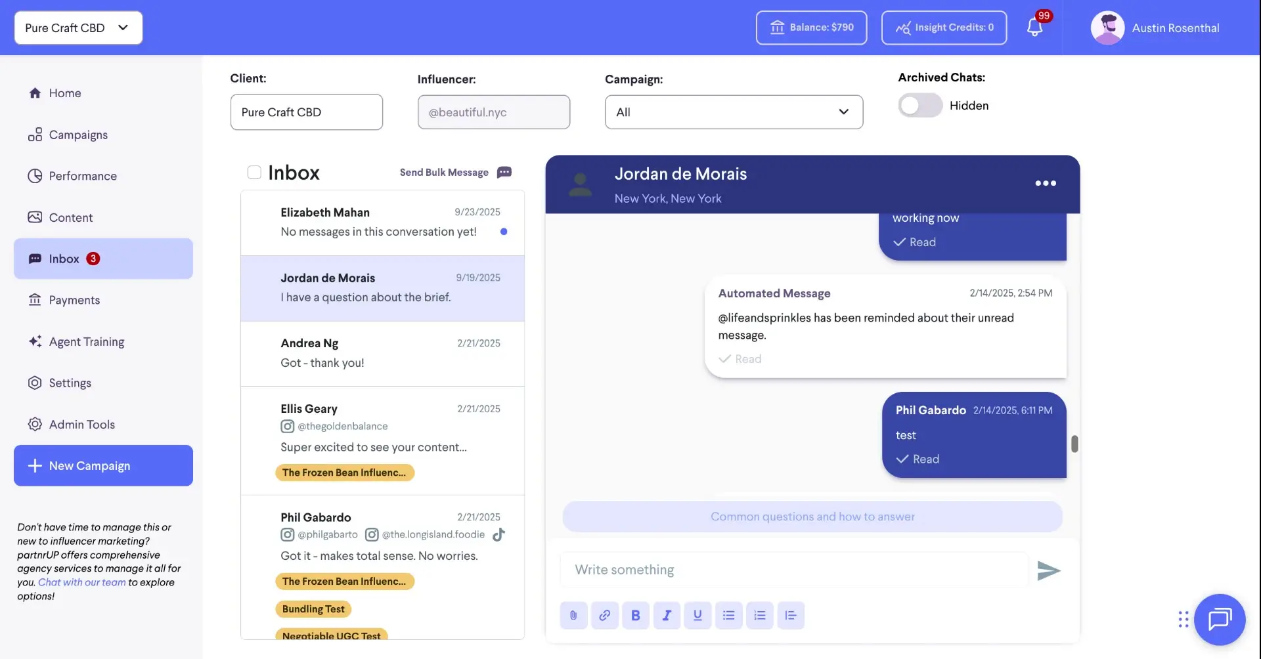Apply bold formatting in the message toolbar

[x=636, y=615]
